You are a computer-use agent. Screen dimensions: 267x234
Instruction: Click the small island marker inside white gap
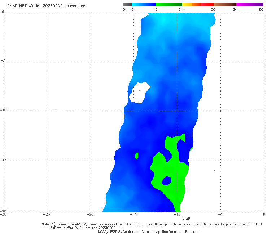click(x=139, y=91)
